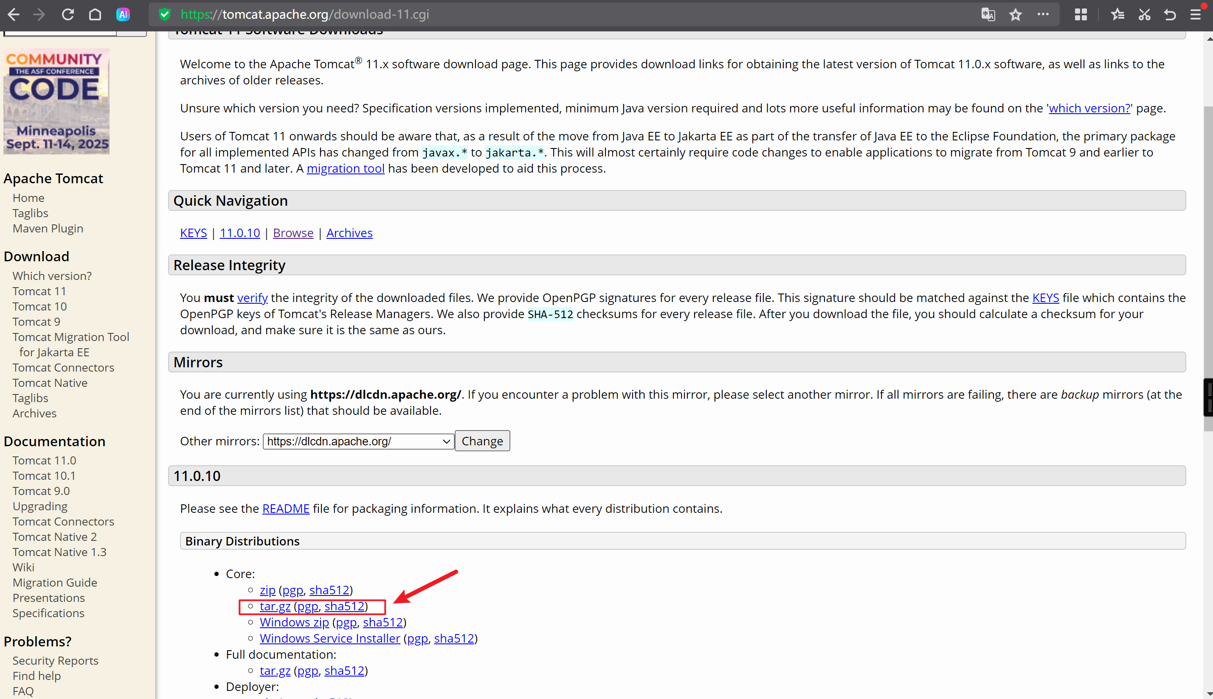Open the favorites list icon
This screenshot has height=699, width=1213.
pyautogui.click(x=1117, y=14)
